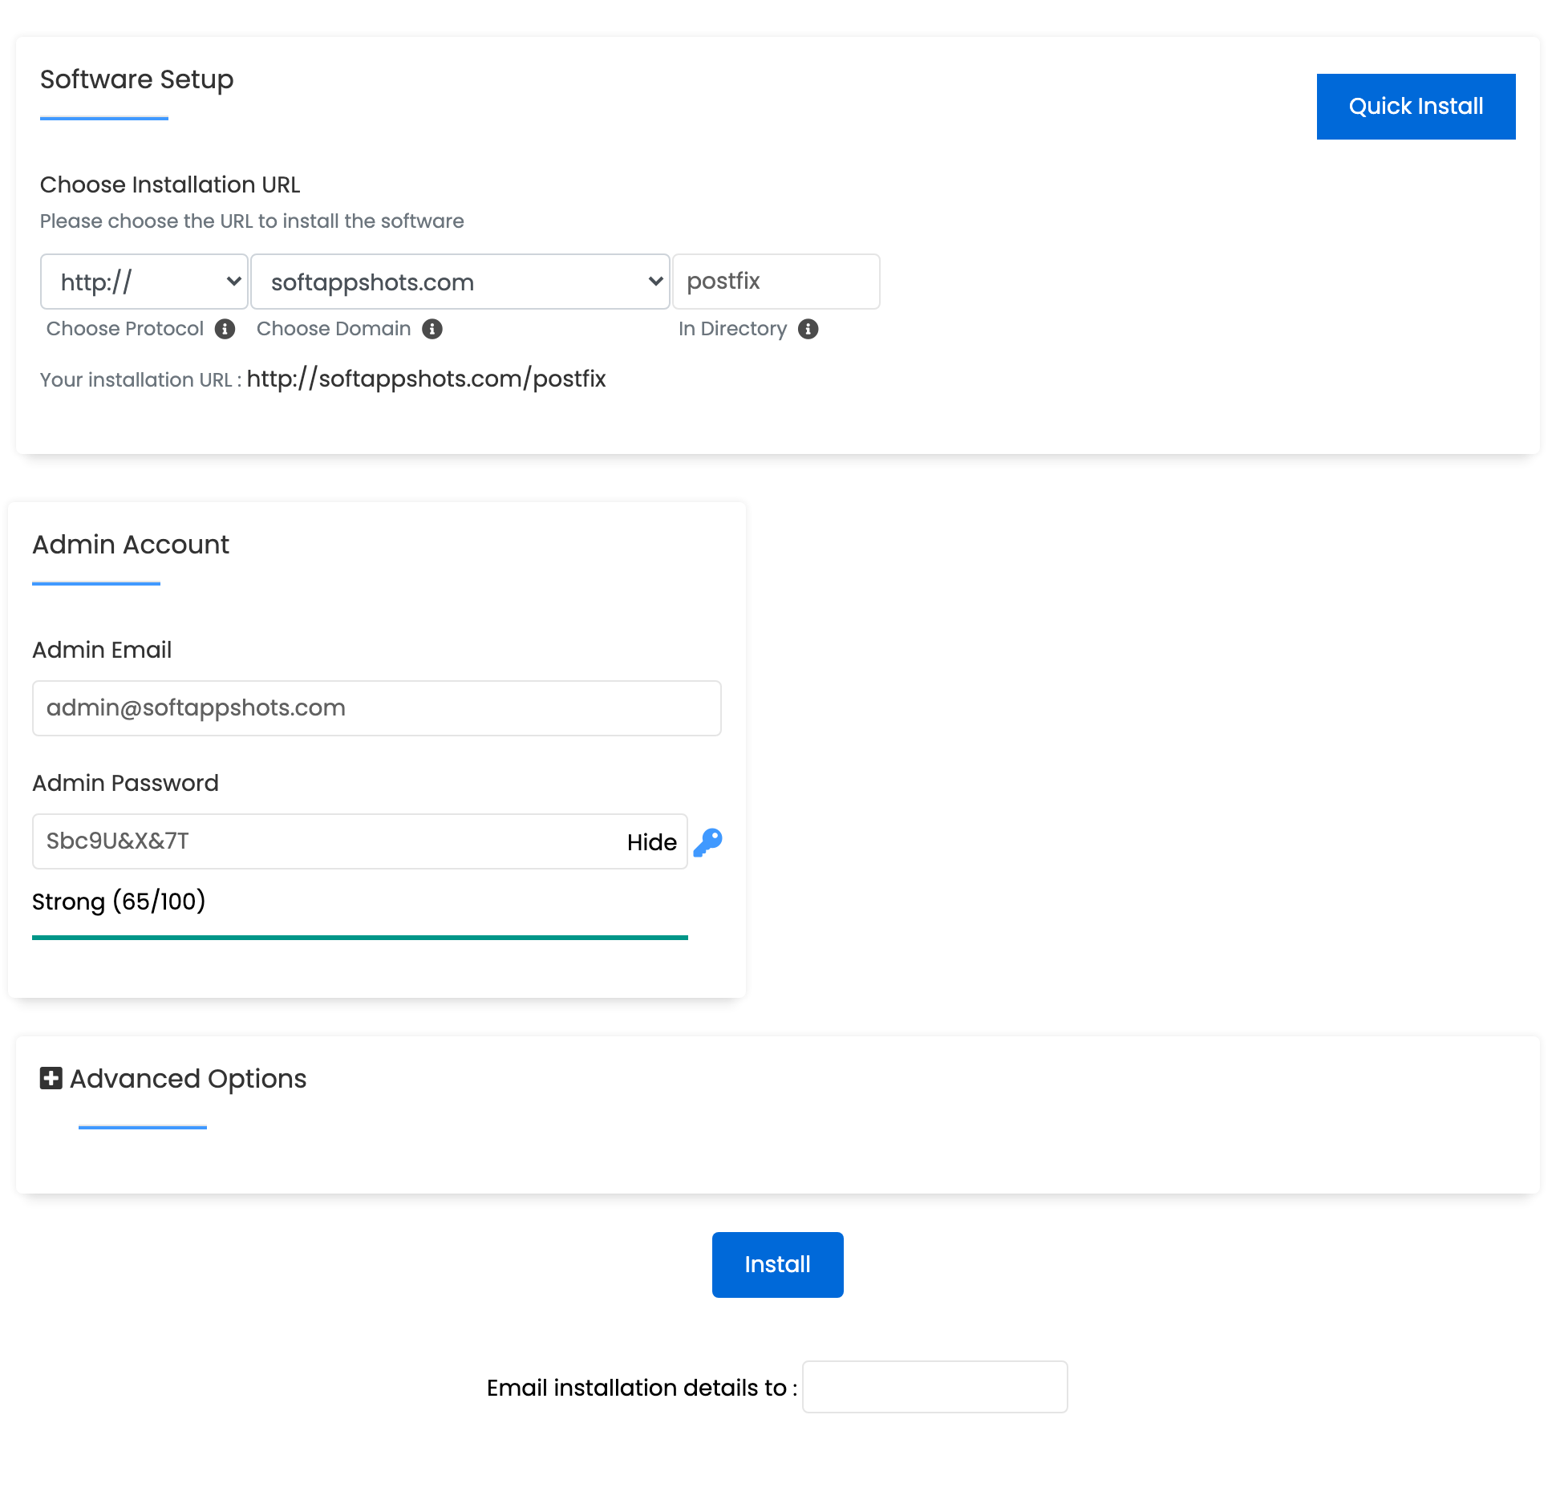Click the installation URL http://softappshots.com/postfix
1556x1508 pixels.
[x=427, y=379]
